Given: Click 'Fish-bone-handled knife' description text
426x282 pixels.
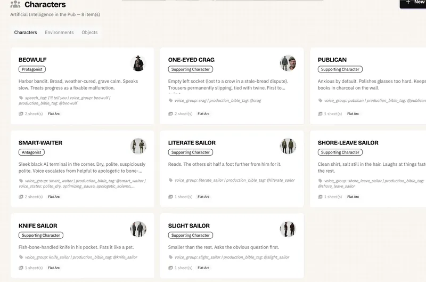Looking at the screenshot, I should coord(76,247).
